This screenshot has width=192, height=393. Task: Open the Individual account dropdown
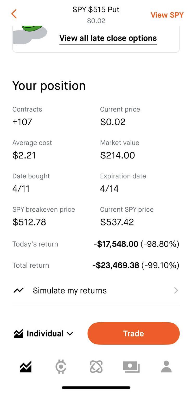click(x=50, y=334)
